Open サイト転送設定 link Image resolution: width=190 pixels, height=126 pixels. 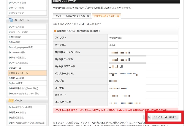click(27, 57)
